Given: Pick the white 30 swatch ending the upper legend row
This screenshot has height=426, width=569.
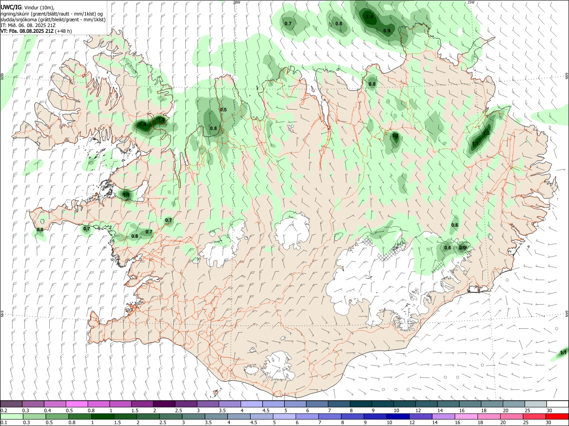Looking at the screenshot, I should click(x=557, y=404).
